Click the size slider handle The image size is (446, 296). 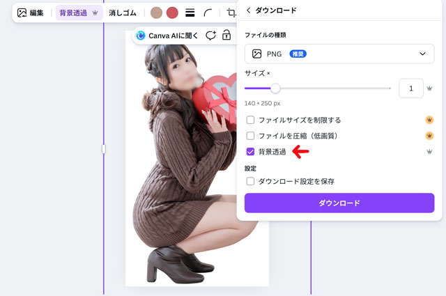point(275,88)
